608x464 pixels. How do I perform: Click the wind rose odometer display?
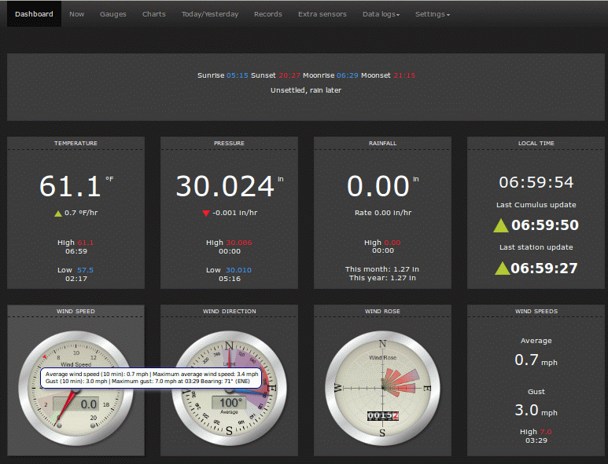coord(382,415)
